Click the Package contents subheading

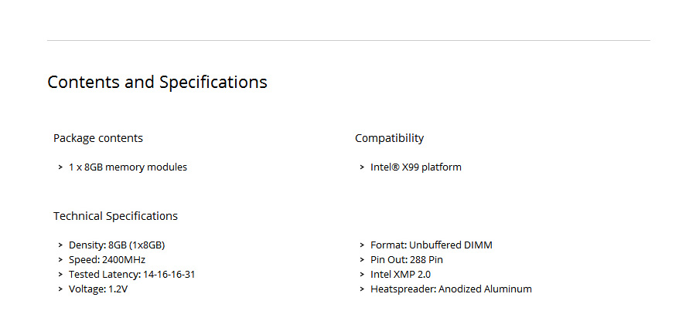tap(98, 138)
